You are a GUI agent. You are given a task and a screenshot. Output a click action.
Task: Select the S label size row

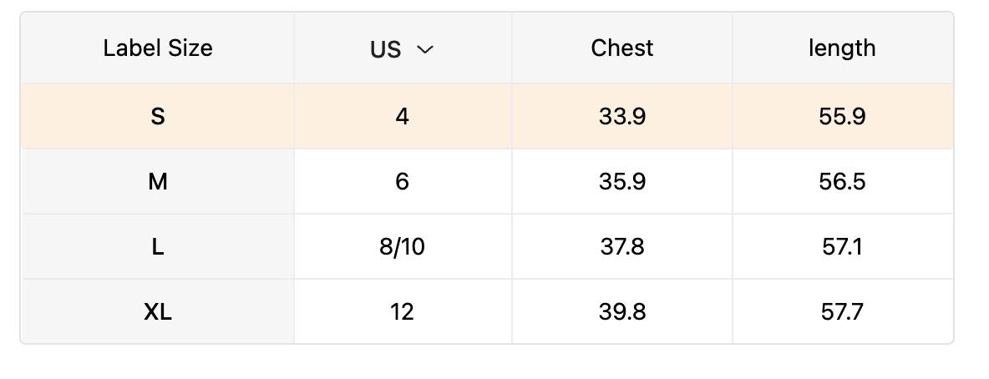click(158, 117)
